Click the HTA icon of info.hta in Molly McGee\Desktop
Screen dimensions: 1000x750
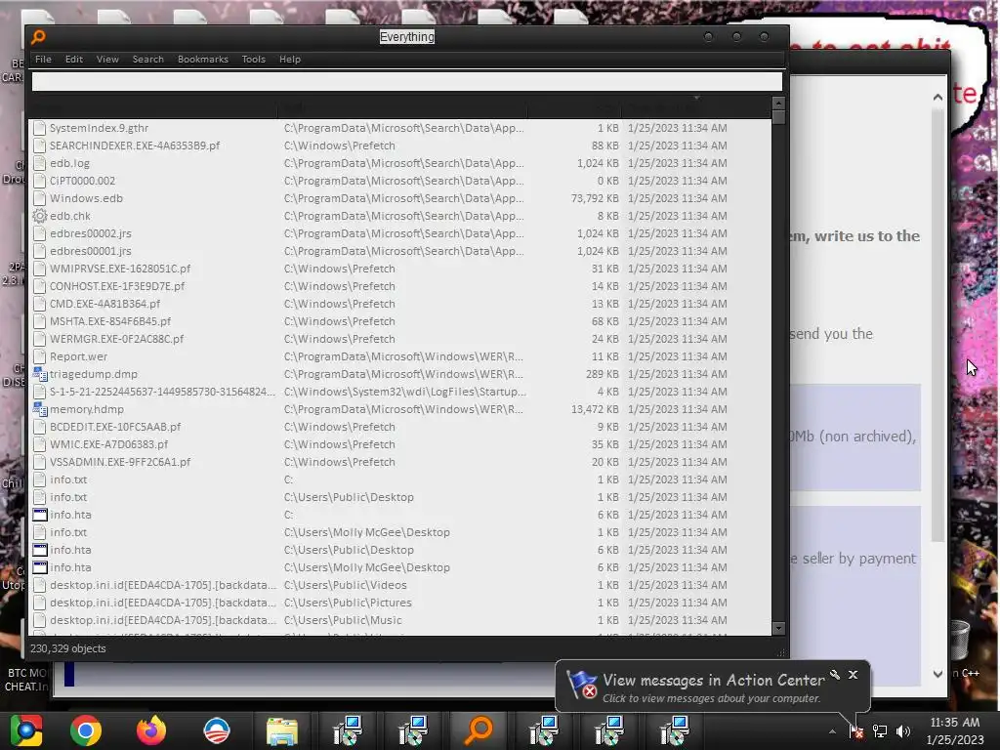click(x=39, y=567)
